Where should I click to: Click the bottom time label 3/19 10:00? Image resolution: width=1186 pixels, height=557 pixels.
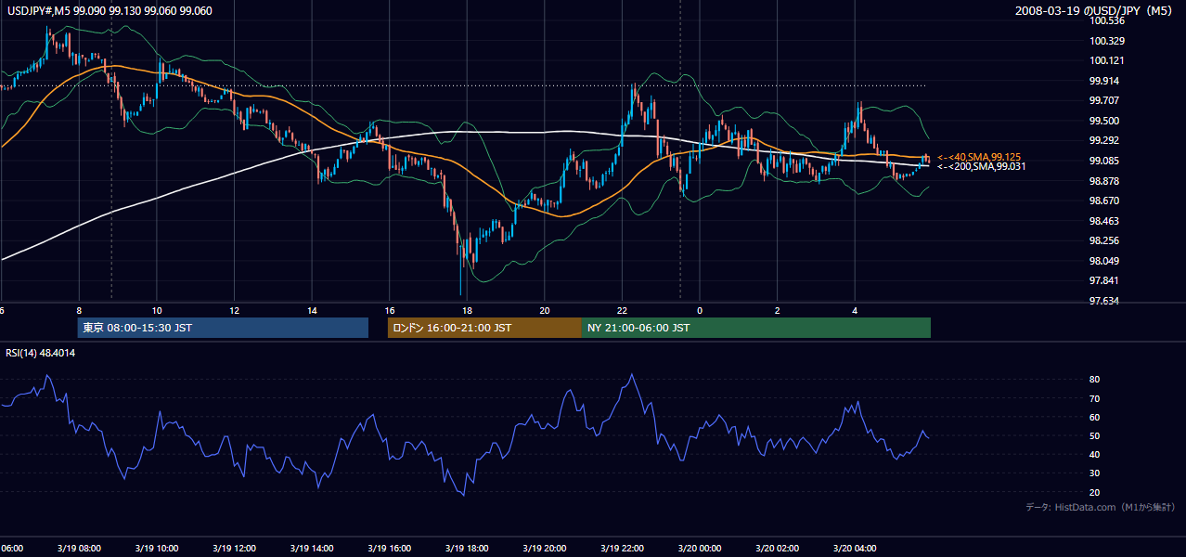[x=156, y=549]
